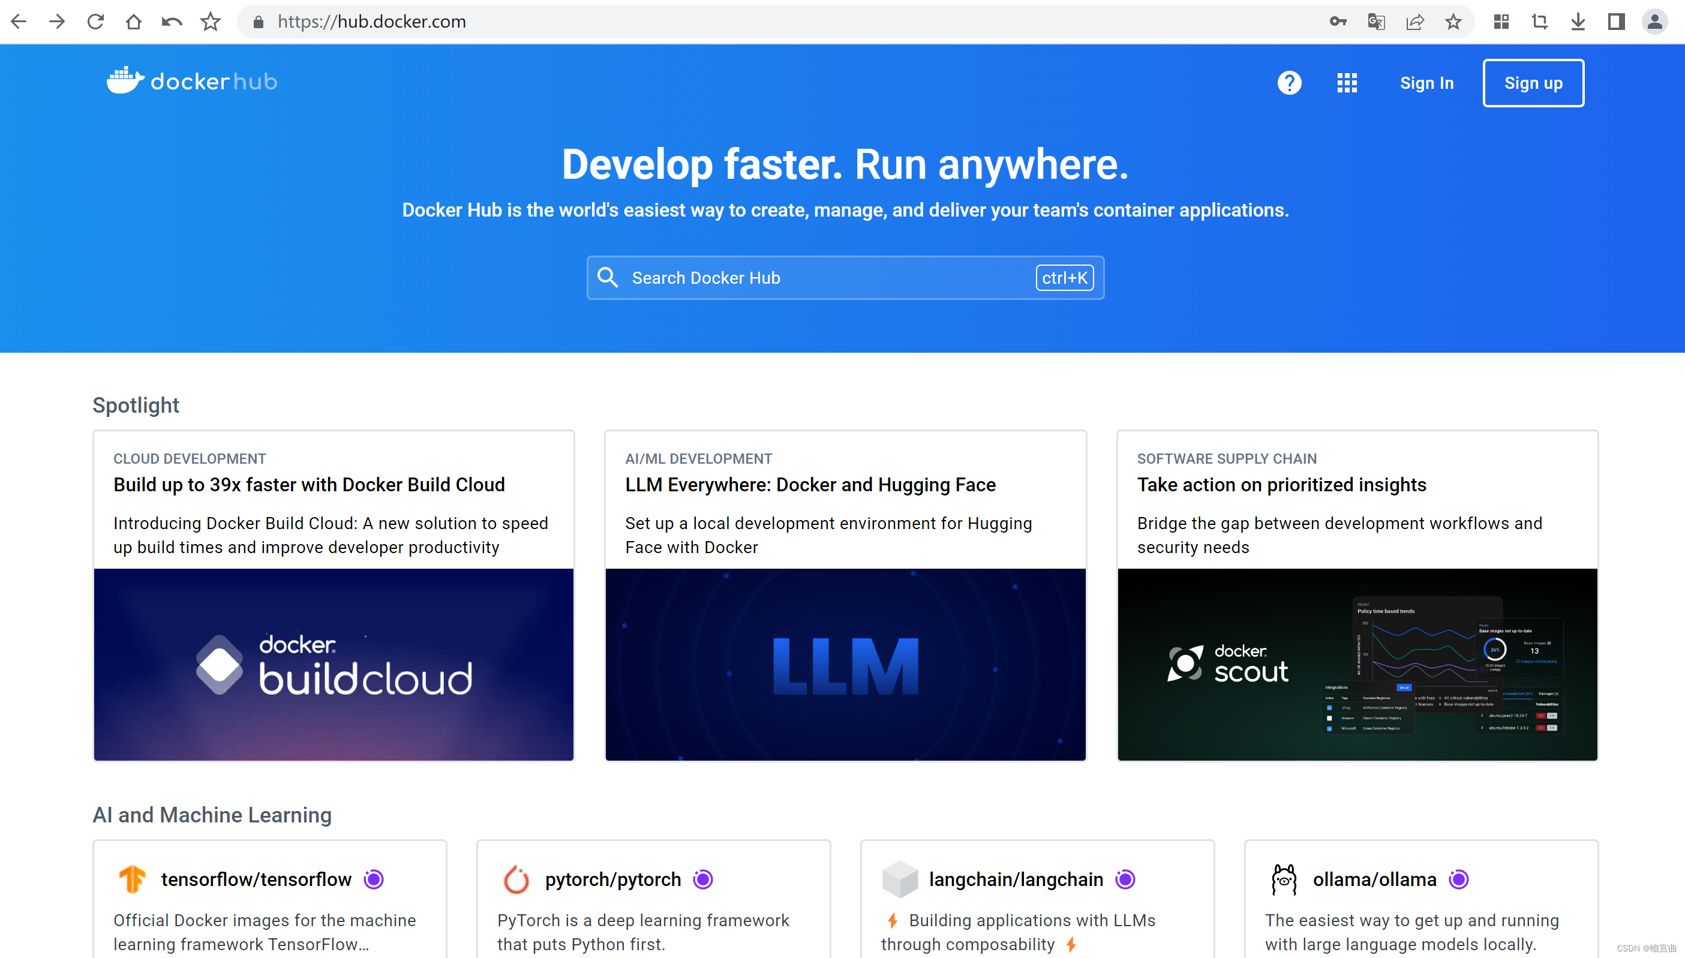Click 'Official Docker images for the machine' text

coord(265,932)
